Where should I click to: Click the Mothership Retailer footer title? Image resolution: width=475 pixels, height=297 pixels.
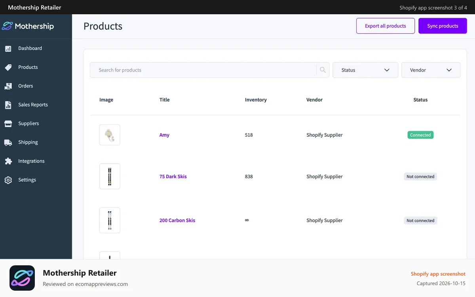click(x=80, y=273)
